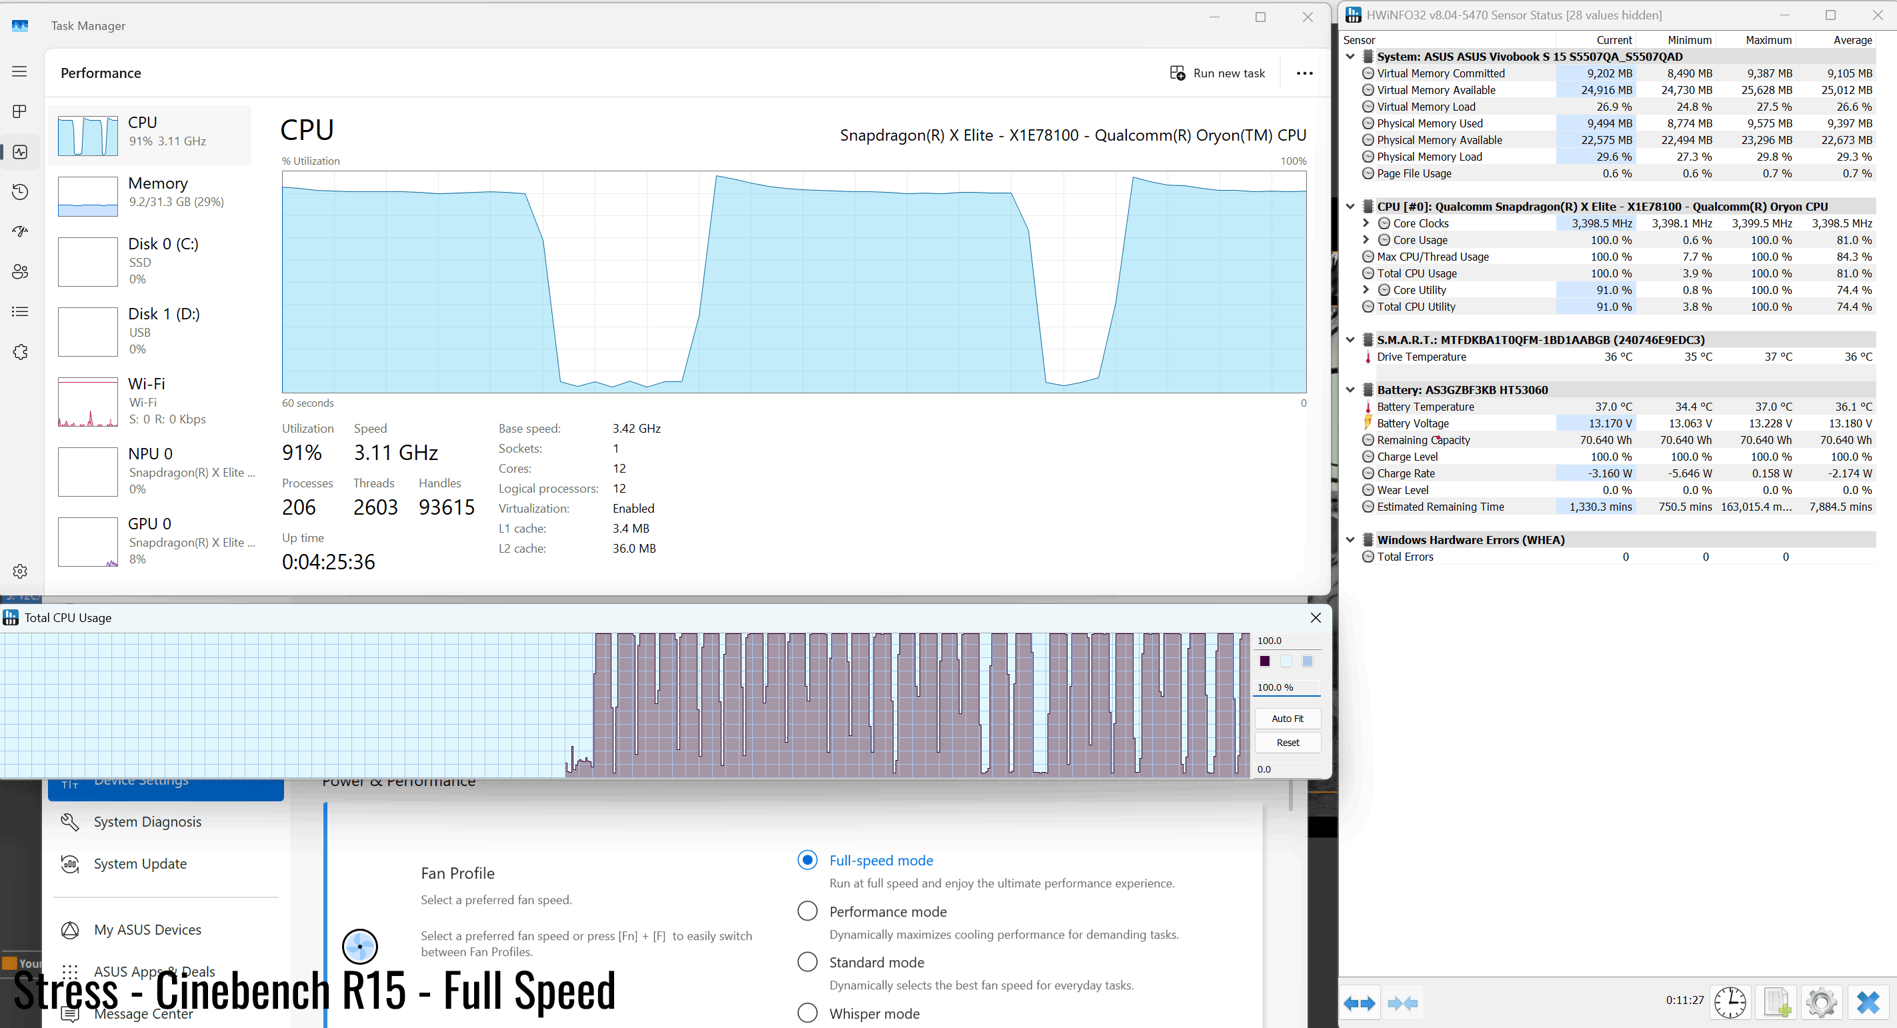Click HWiNFO clock reset timer icon

pos(1730,1003)
